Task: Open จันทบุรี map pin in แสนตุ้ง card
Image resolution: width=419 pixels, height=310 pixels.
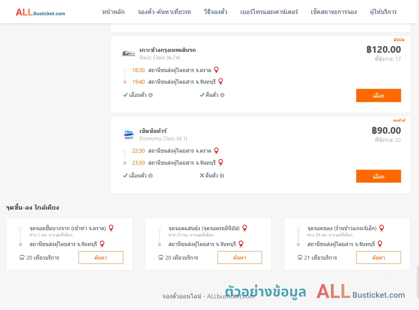Action: pos(241,244)
